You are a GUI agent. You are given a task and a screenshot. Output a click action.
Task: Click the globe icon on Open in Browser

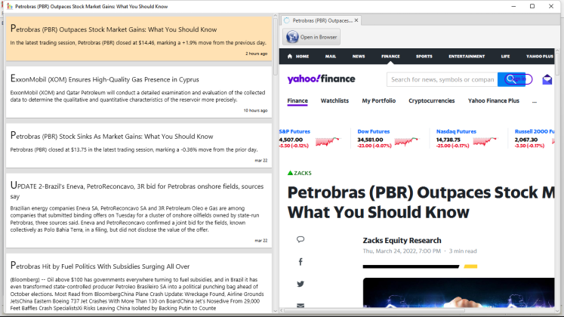292,37
